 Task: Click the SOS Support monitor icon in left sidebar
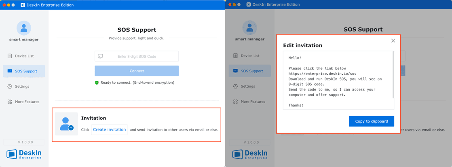[x=10, y=71]
